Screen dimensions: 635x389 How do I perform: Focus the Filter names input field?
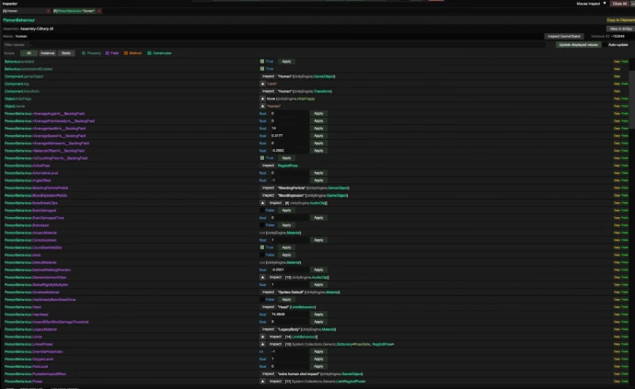287,44
